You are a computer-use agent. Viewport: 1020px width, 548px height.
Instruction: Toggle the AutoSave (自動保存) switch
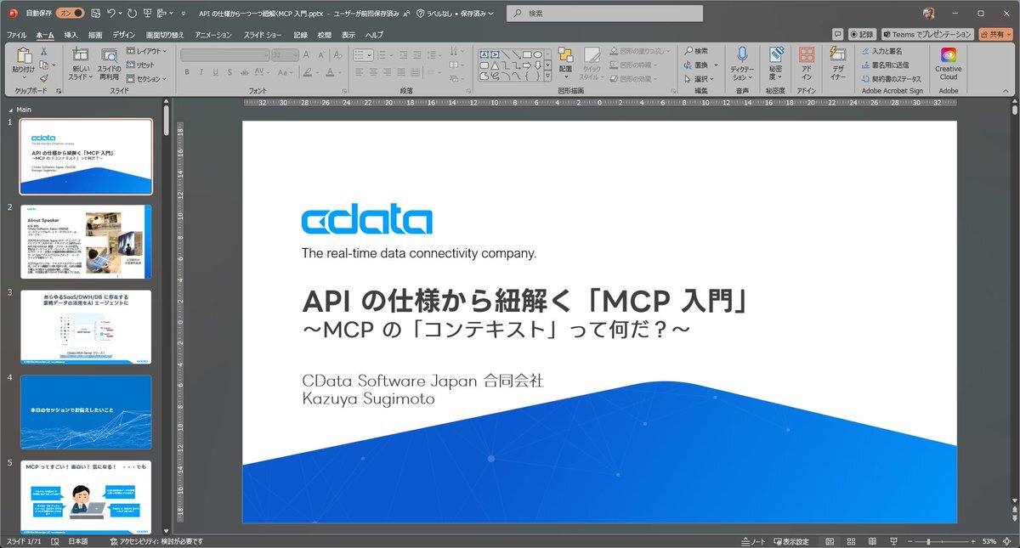point(70,14)
